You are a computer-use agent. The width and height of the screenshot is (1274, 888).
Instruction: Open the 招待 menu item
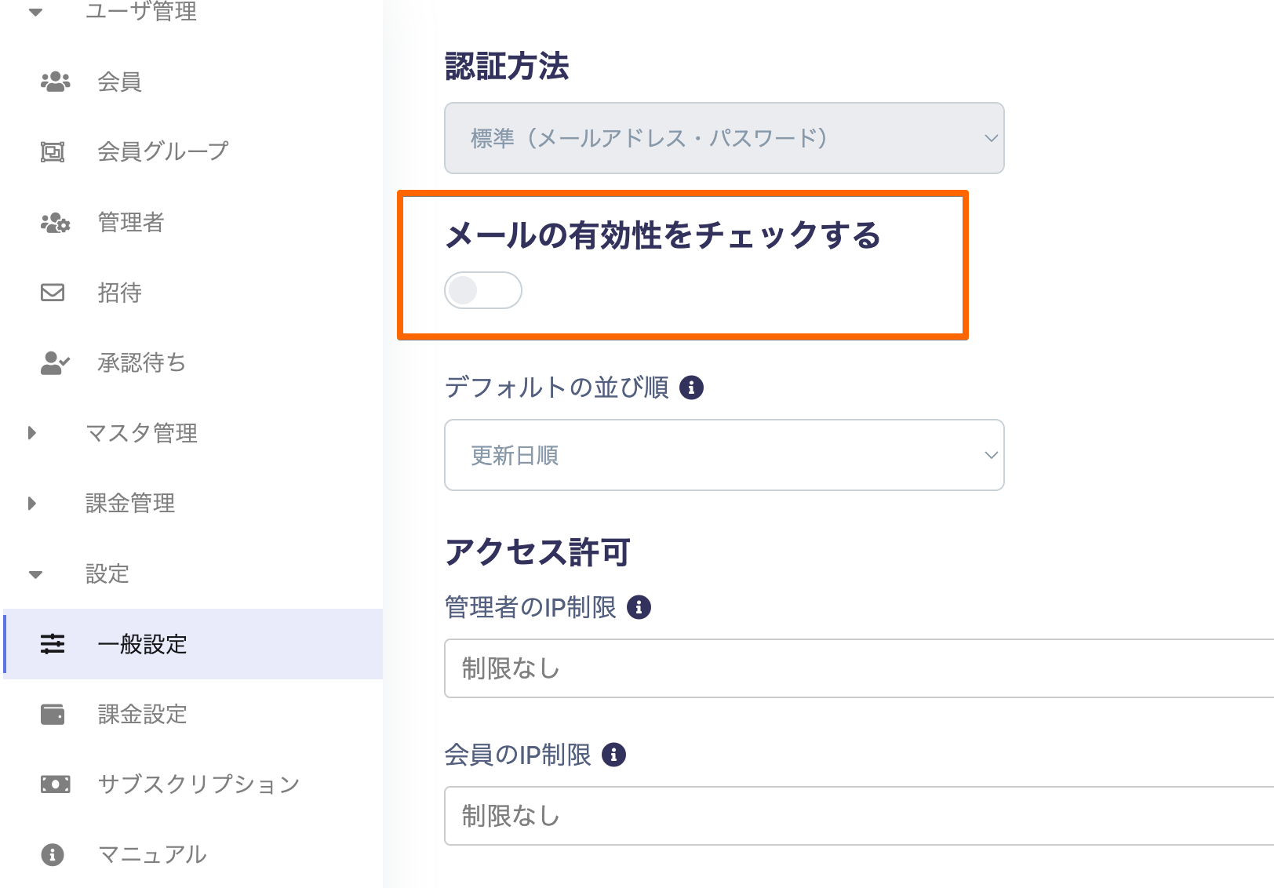(119, 293)
